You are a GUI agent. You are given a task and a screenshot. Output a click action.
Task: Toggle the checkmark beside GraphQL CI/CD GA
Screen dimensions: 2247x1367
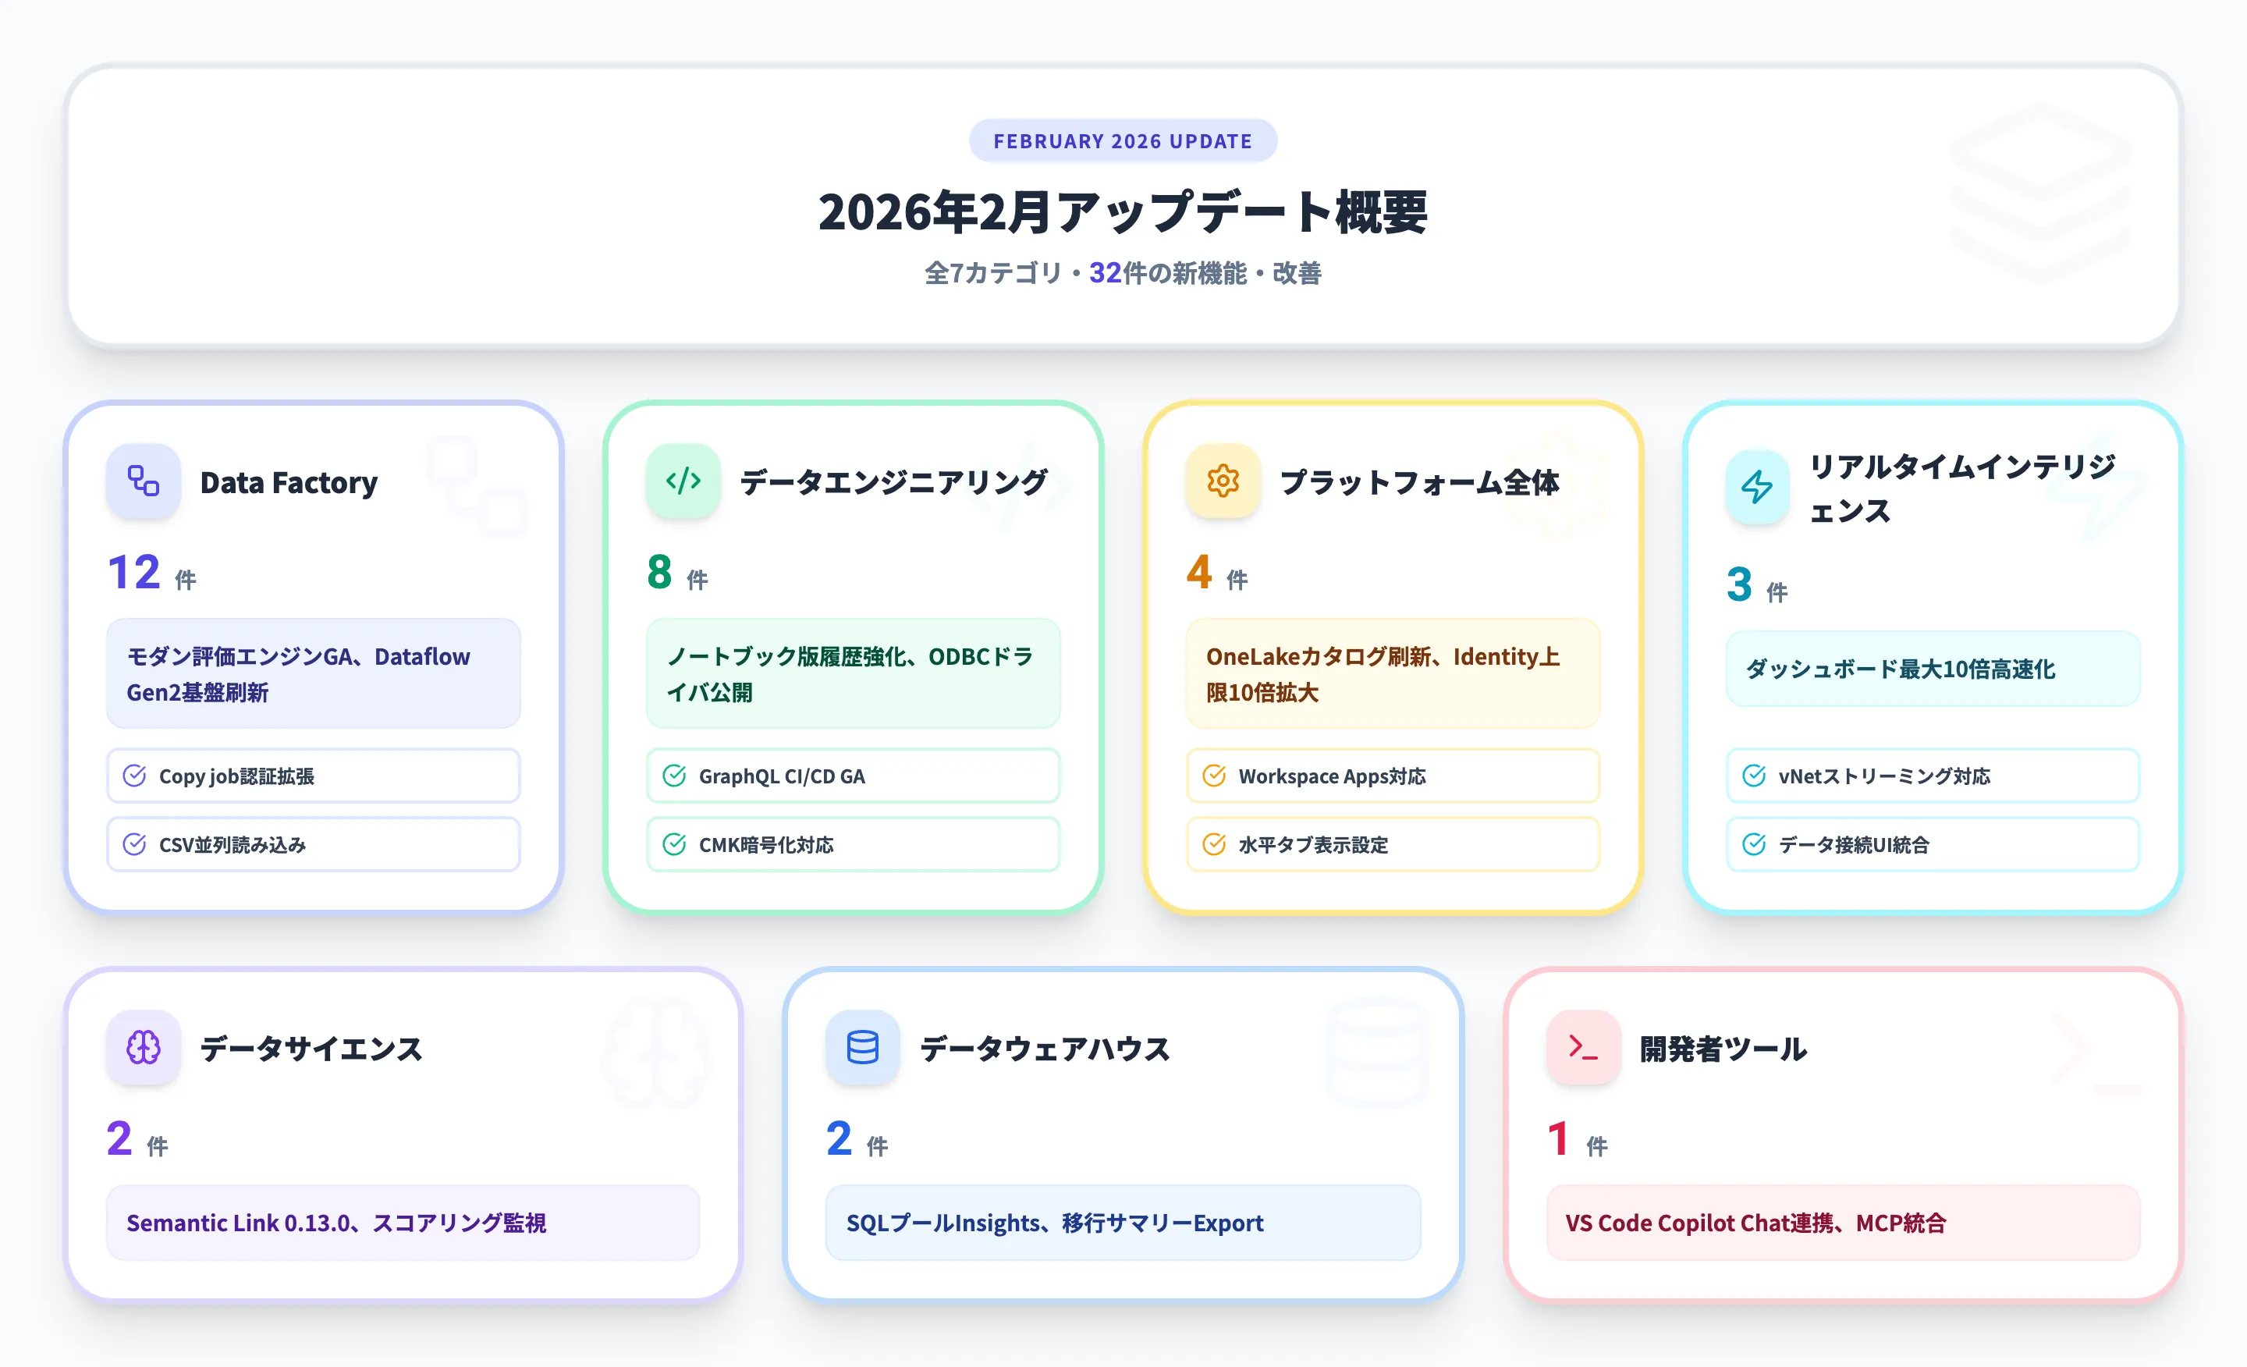tap(674, 776)
